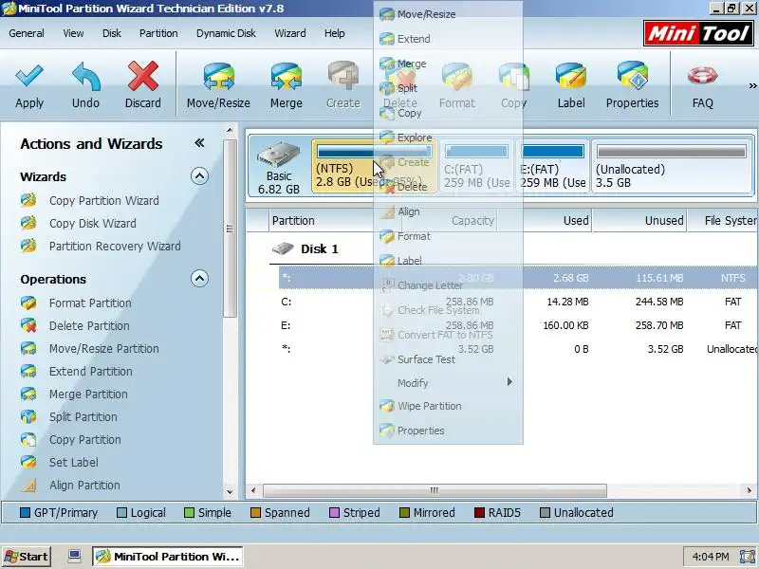Click the Create toolbar icon
Viewport: 759px width, 569px height.
click(x=343, y=77)
